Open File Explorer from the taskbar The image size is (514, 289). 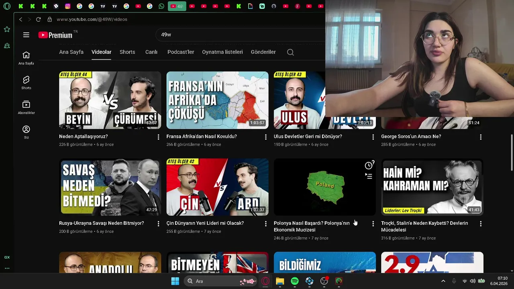pos(280,281)
